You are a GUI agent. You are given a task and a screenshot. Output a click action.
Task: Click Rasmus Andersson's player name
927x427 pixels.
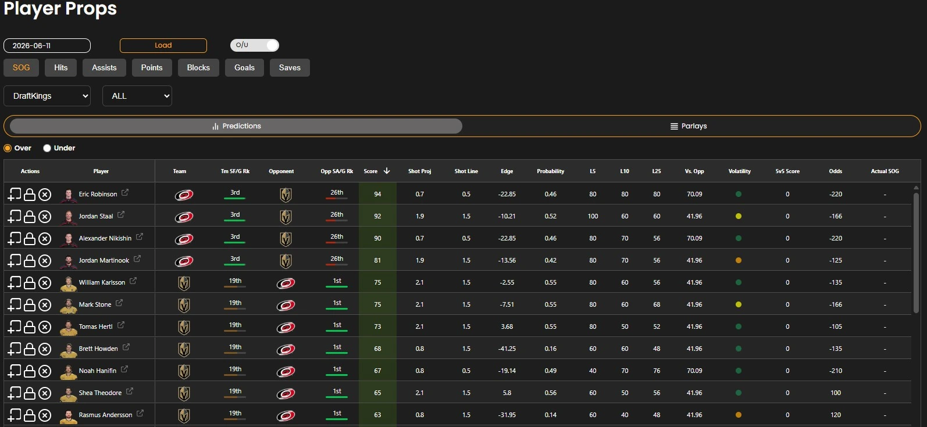[x=105, y=415]
